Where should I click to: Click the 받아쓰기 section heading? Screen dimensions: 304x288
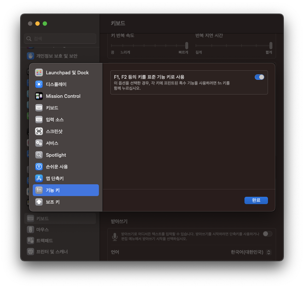click(119, 221)
